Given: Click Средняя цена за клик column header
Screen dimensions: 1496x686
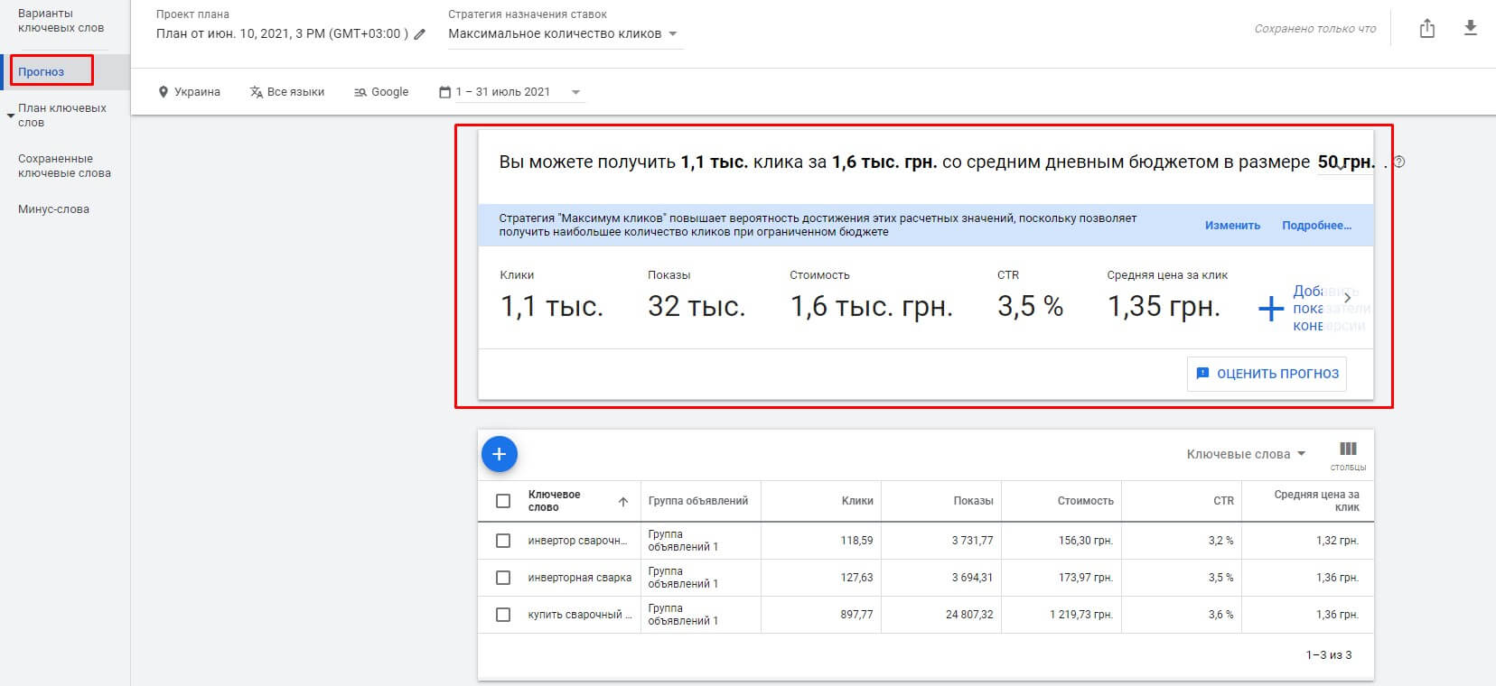Looking at the screenshot, I should [1316, 501].
